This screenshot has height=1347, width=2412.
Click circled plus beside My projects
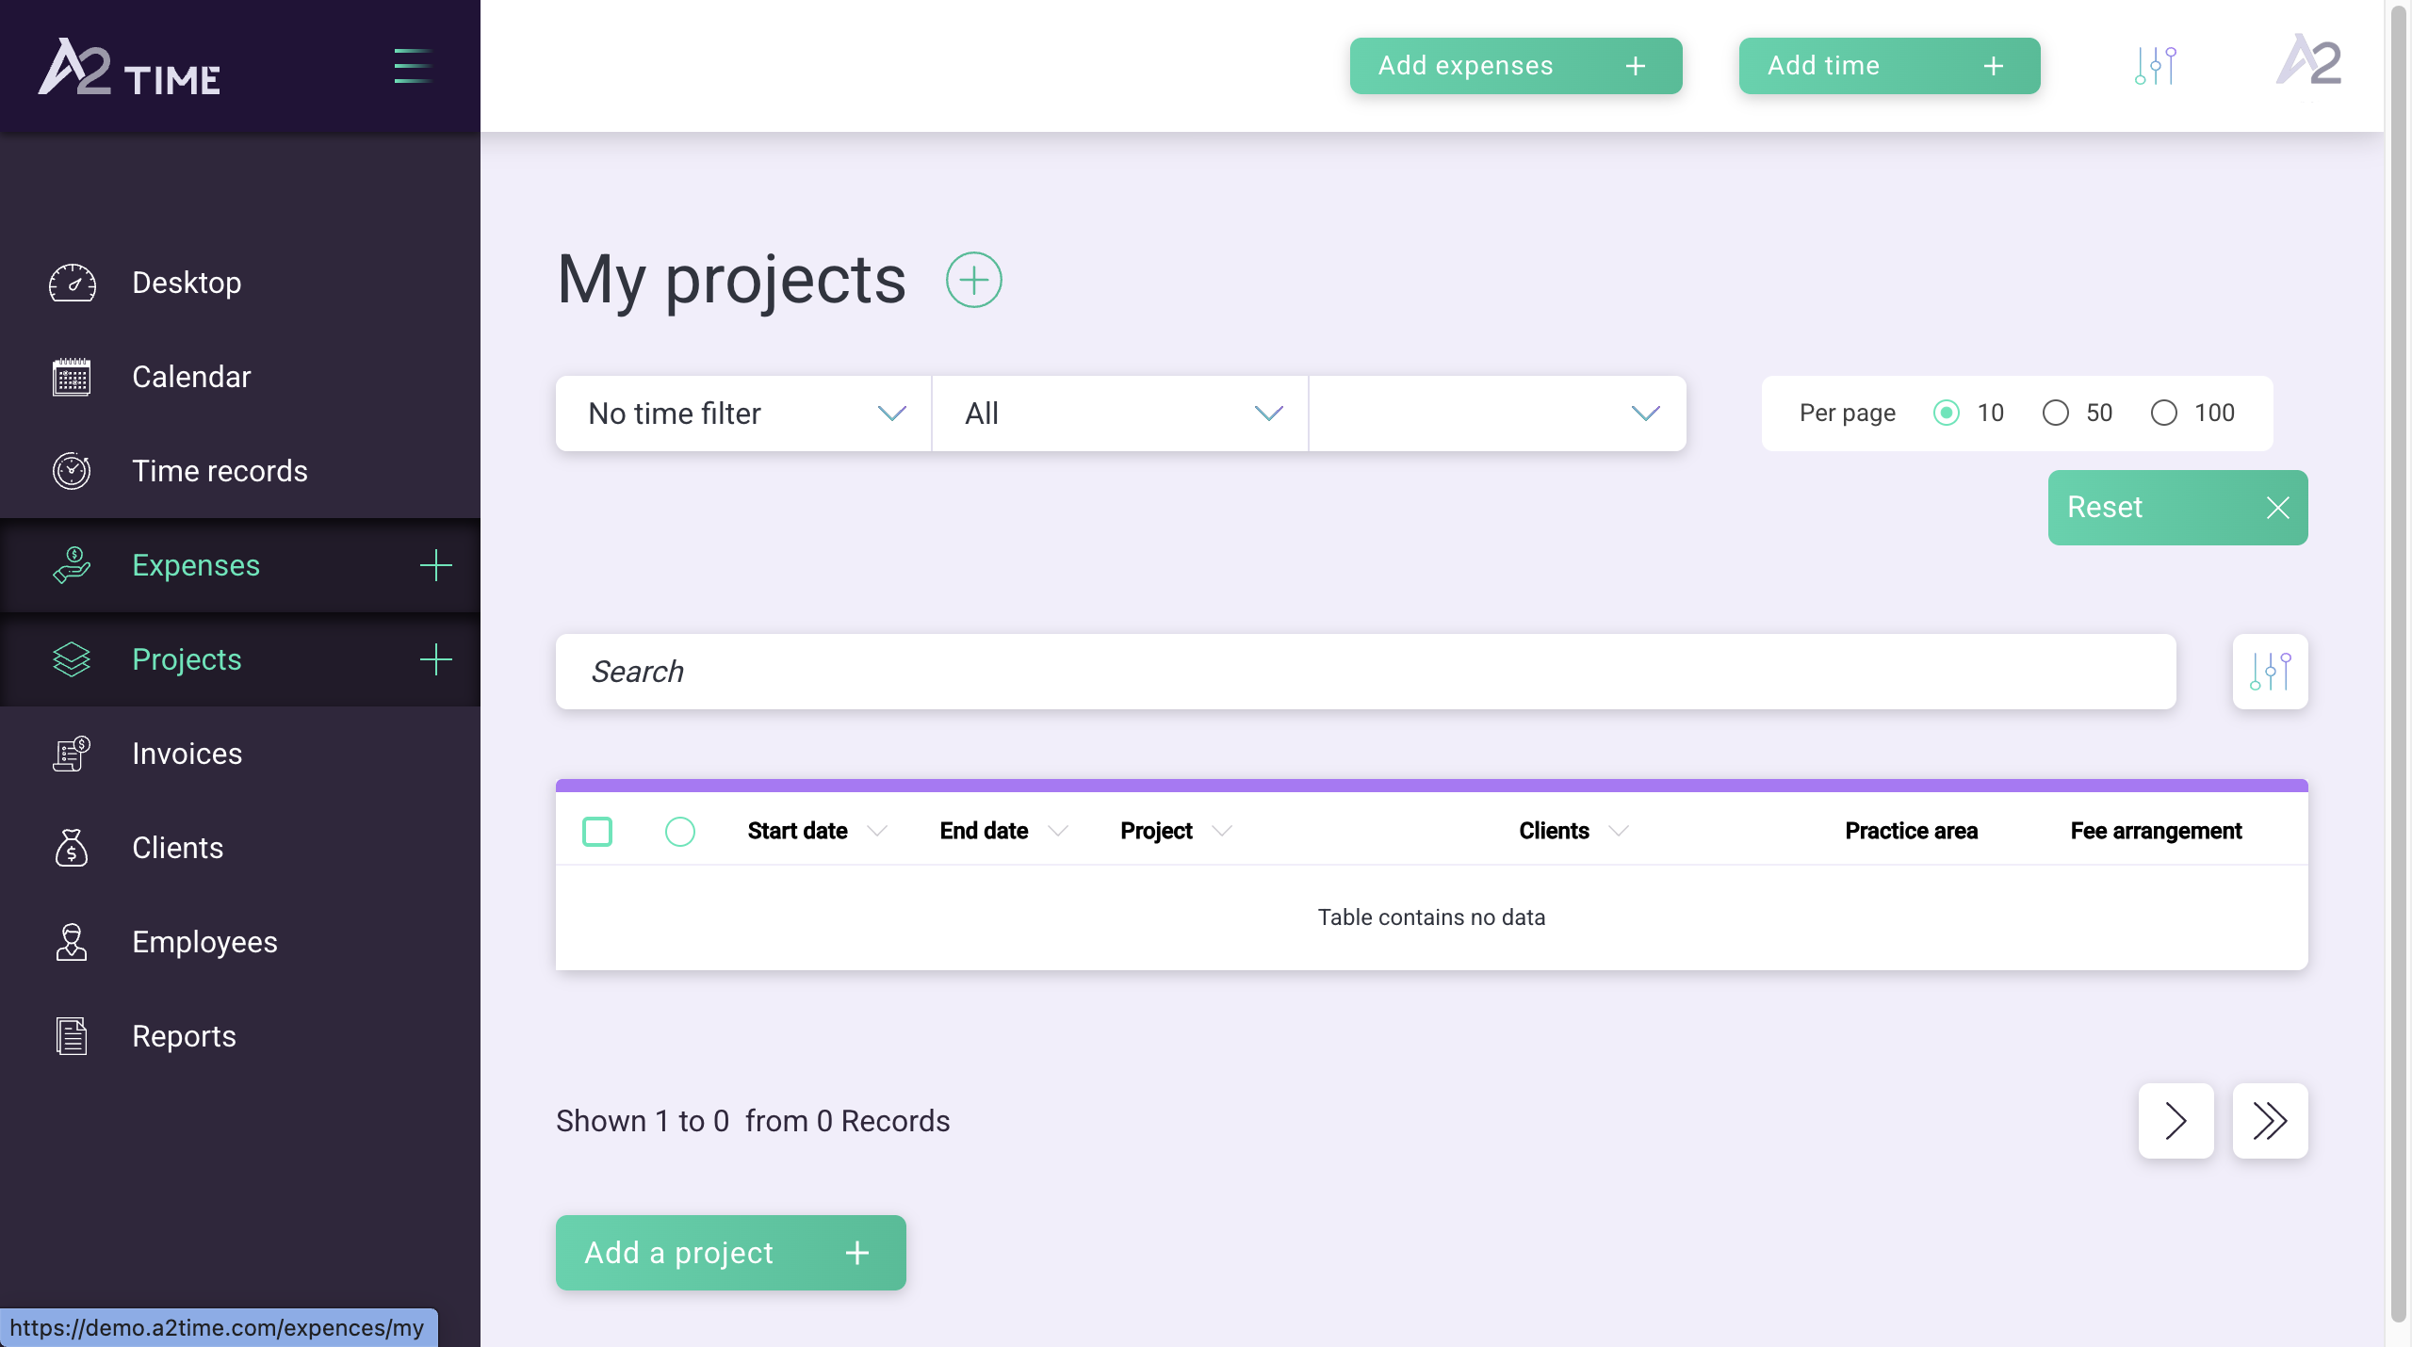974,280
